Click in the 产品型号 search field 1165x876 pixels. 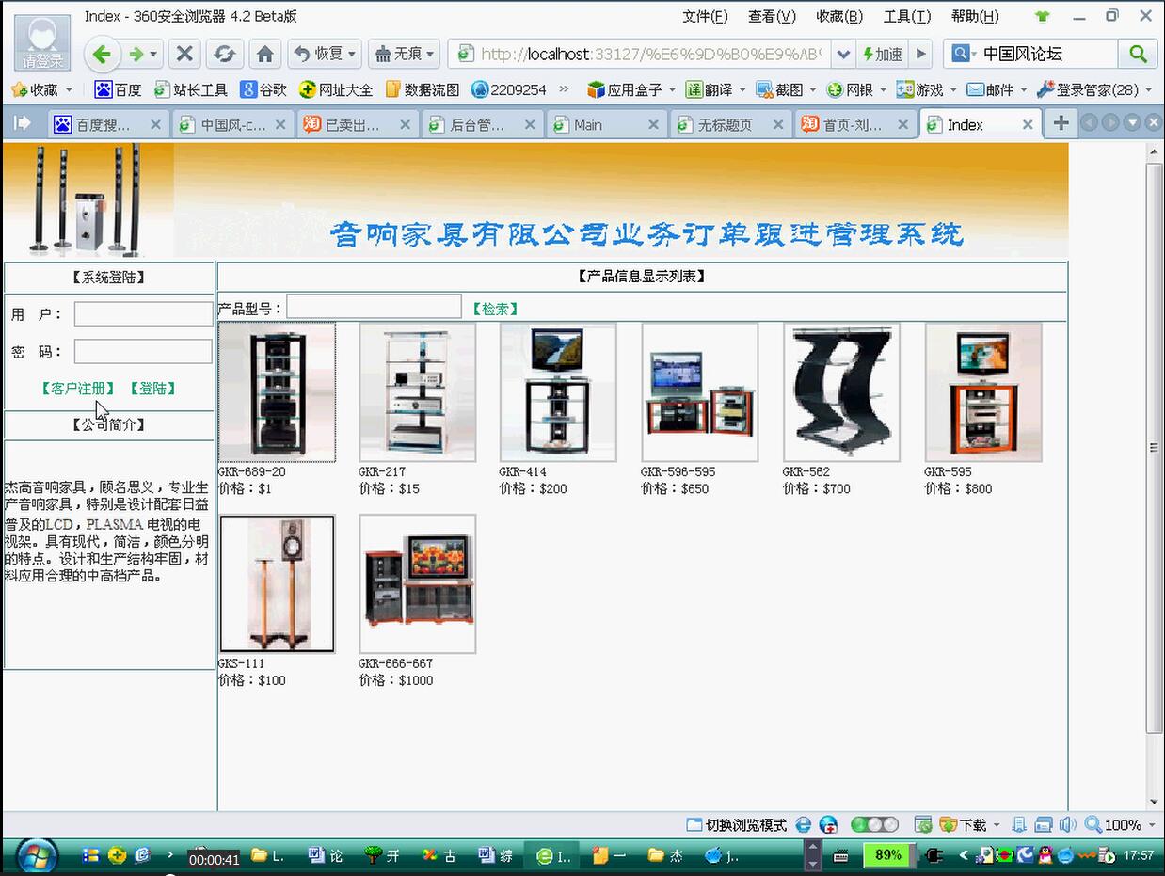pos(375,306)
